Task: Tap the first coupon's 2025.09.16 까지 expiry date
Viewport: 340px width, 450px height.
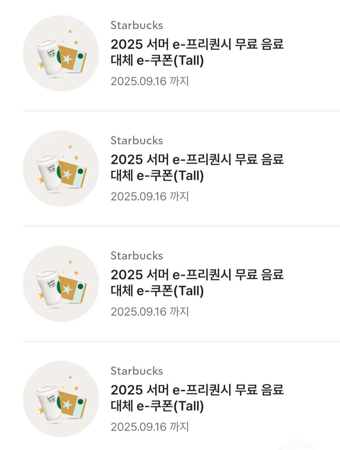Action: pyautogui.click(x=150, y=81)
